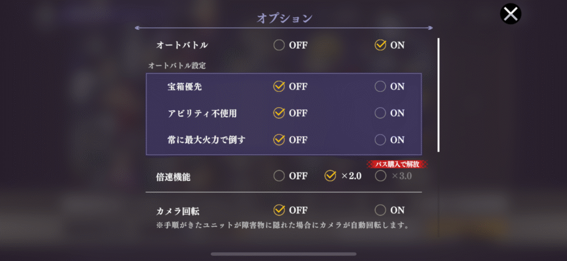567x261 pixels.
Task: Choose locked ×3.0 battle speed
Action: click(380, 176)
